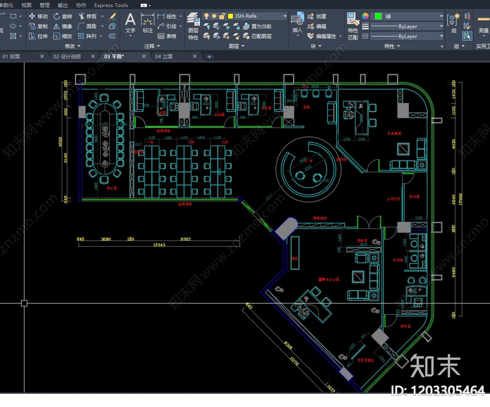Open the Trim (修剪) dropdown arrow

coord(102,16)
